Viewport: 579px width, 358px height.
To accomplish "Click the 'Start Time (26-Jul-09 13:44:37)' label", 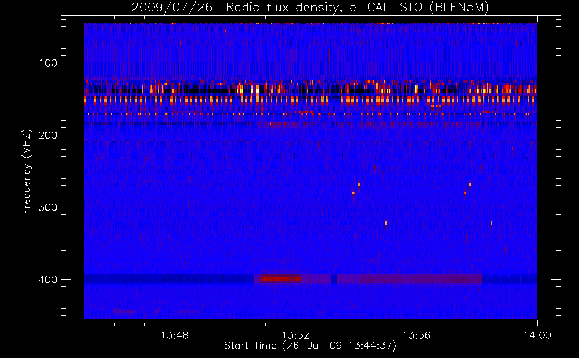I will [x=310, y=345].
